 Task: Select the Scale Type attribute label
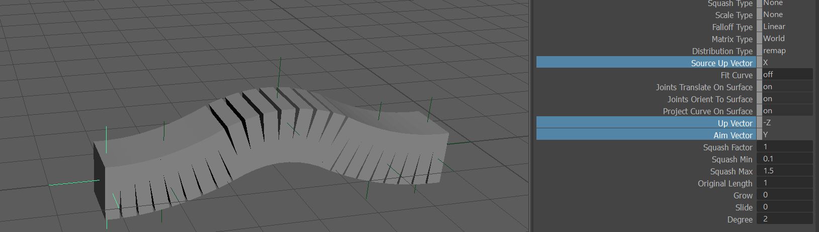734,15
